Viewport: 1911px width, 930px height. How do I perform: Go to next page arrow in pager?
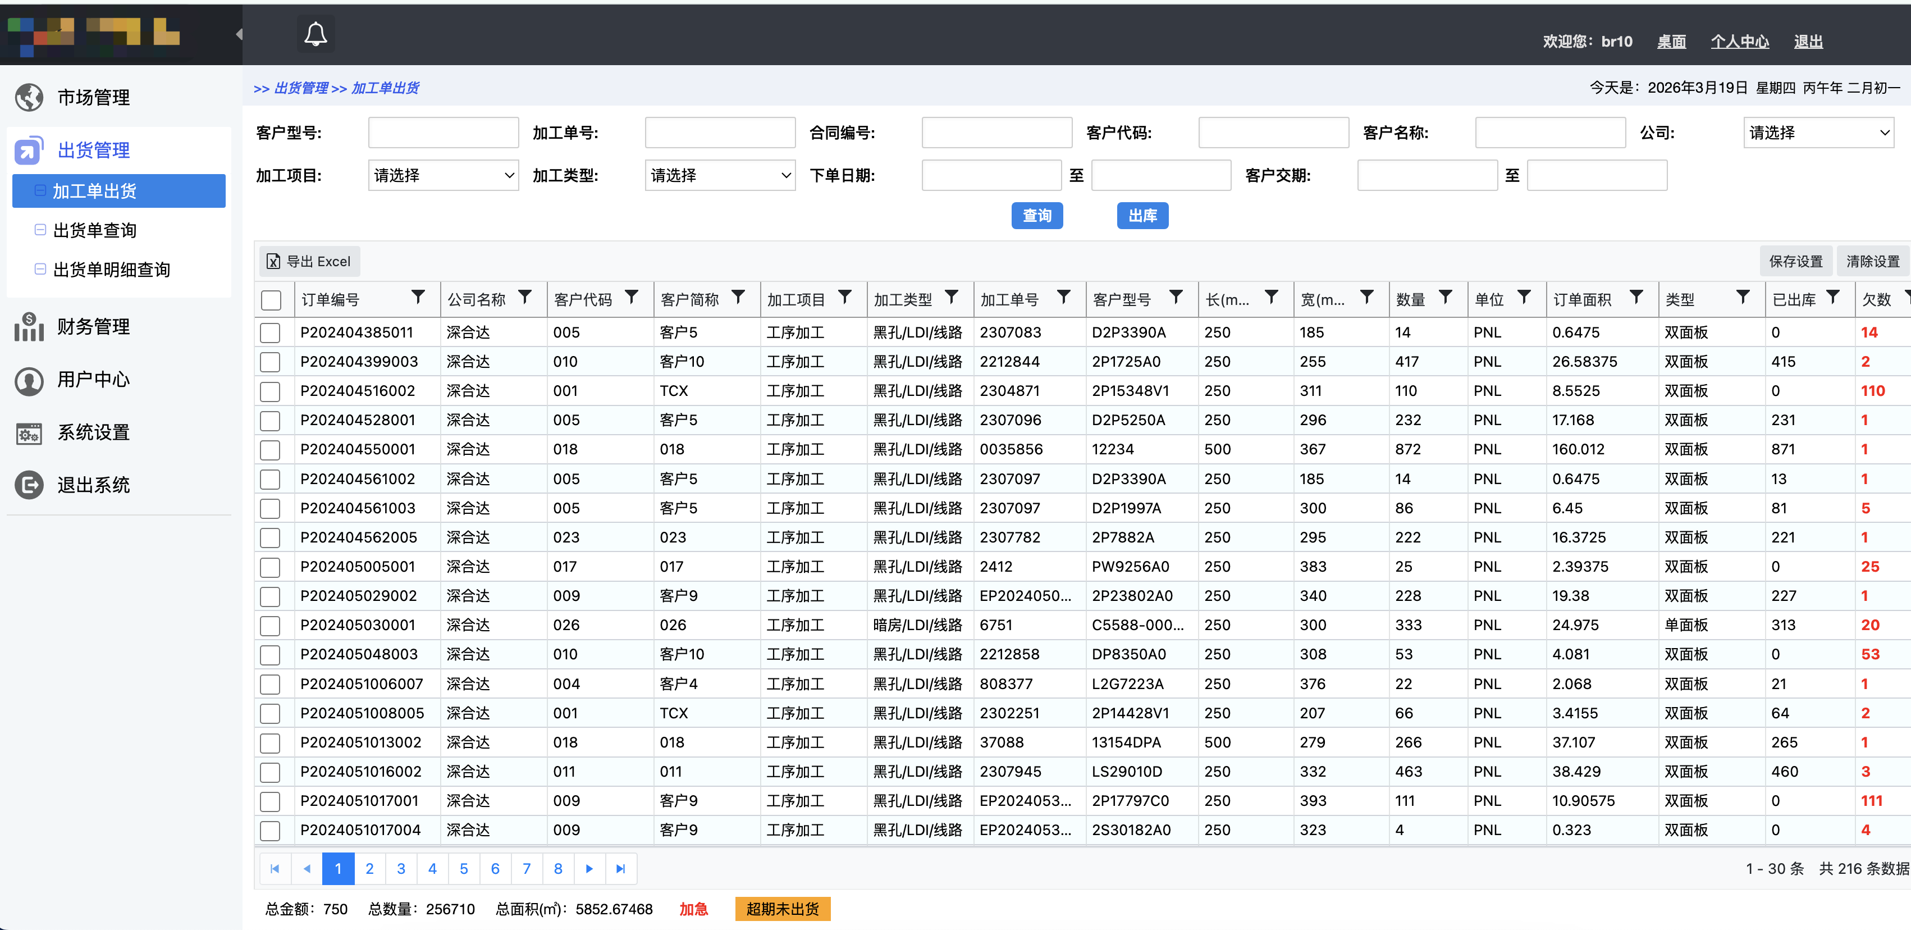click(589, 868)
